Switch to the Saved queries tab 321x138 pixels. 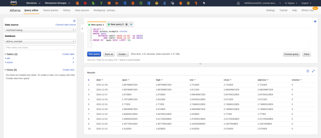[50, 10]
